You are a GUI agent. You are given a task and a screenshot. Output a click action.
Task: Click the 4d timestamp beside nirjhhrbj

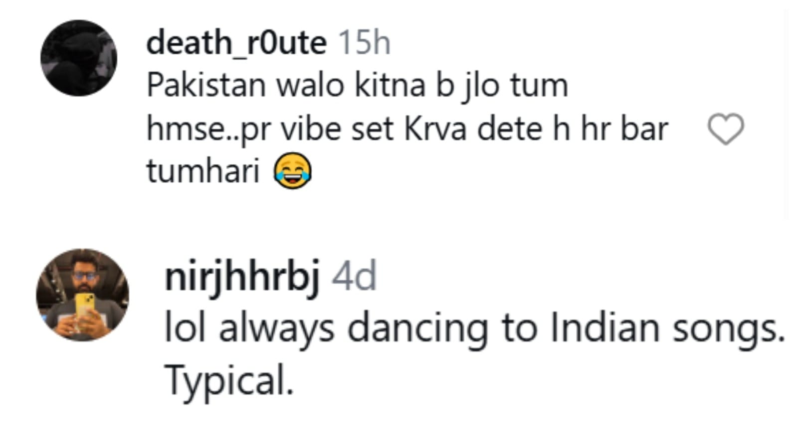tap(354, 277)
